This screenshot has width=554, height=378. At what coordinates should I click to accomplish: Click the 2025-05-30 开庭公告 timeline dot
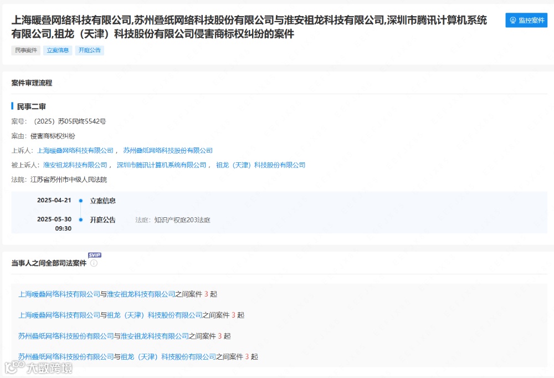click(x=81, y=220)
